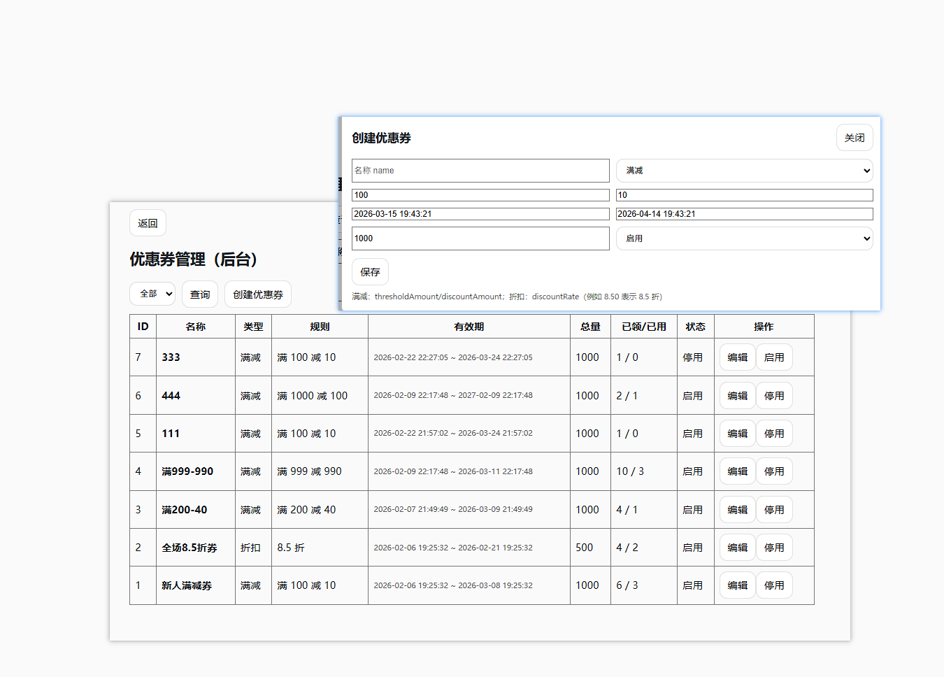Select the coupon name 444 cell
944x677 pixels.
coord(196,396)
